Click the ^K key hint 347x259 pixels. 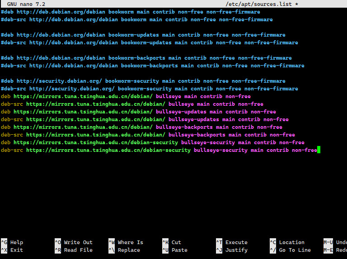click(165, 242)
